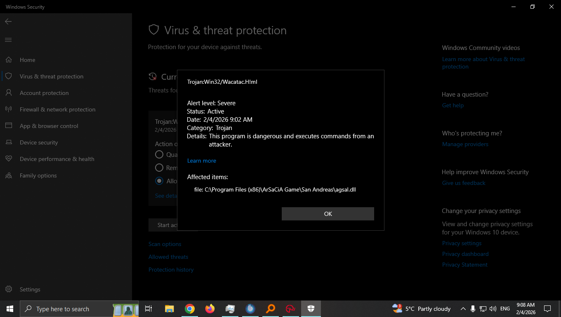Expand See details for the threat
The width and height of the screenshot is (561, 317).
[x=165, y=196]
